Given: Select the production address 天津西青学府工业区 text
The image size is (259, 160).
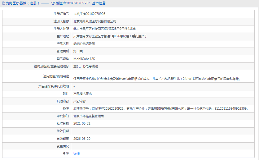Looking at the screenshot, I should [x=110, y=36].
